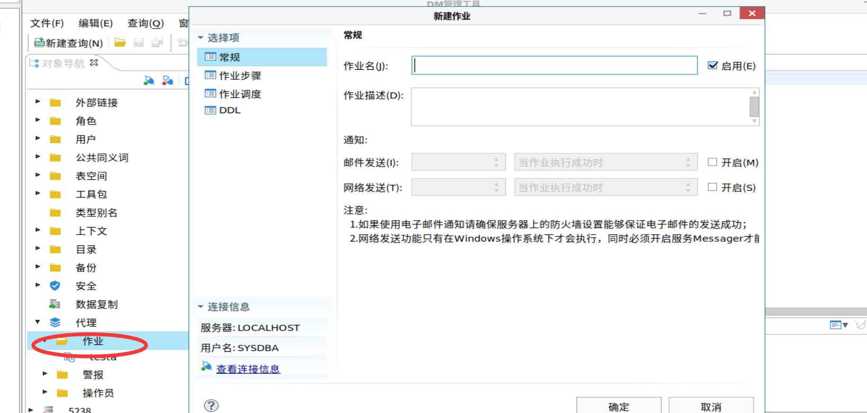Viewport: 867px width, 413px height.
Task: Expand the 角色 tree node
Action: coord(38,120)
